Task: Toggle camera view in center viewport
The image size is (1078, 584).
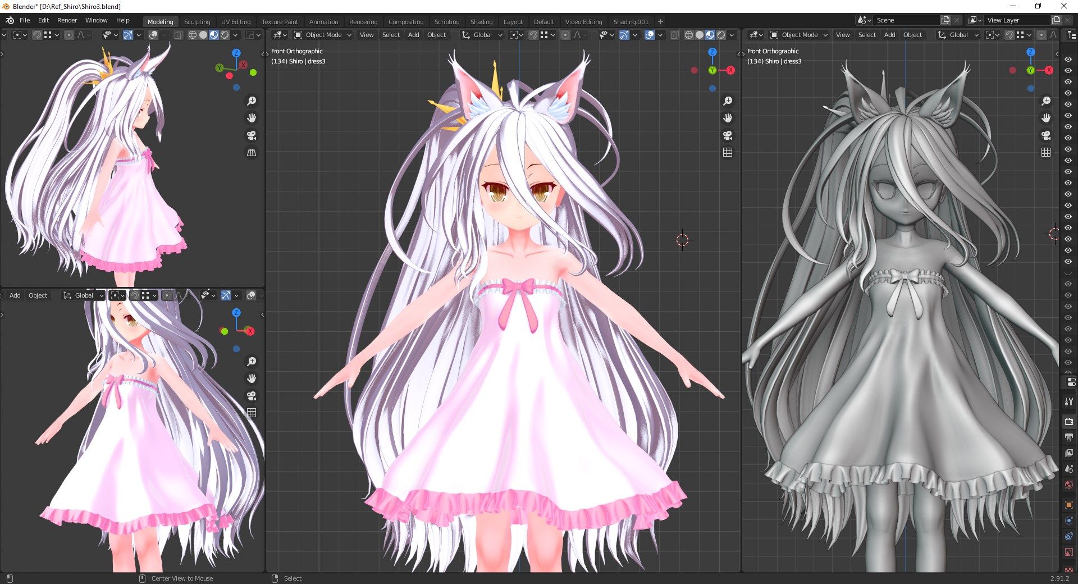Action: 728,135
